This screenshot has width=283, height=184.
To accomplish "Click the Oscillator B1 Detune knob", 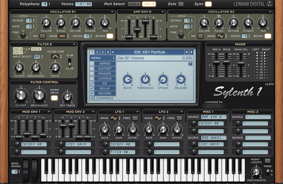I will pos(75,23).
